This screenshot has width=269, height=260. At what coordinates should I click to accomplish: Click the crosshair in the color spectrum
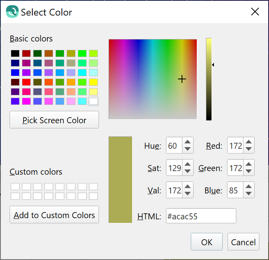tap(182, 79)
